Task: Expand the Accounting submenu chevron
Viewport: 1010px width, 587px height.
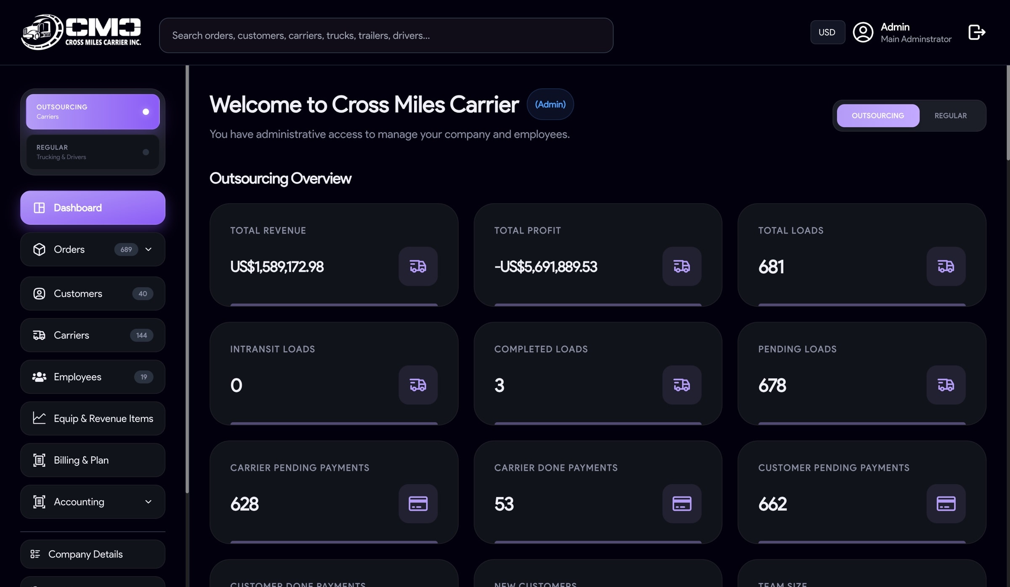Action: [x=148, y=502]
